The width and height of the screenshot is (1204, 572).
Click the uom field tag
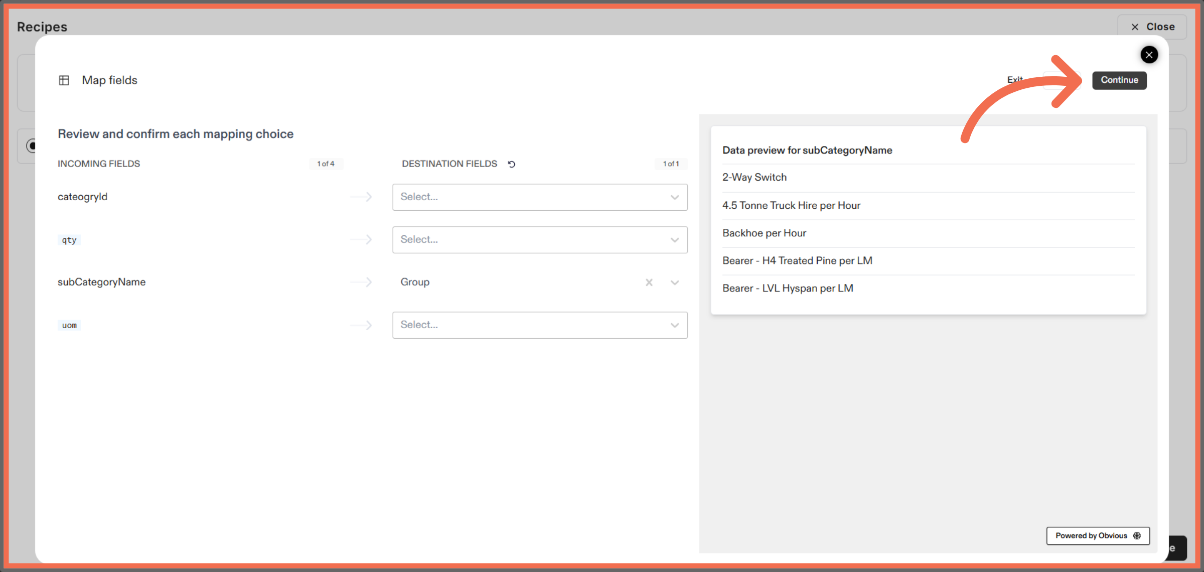tap(69, 325)
